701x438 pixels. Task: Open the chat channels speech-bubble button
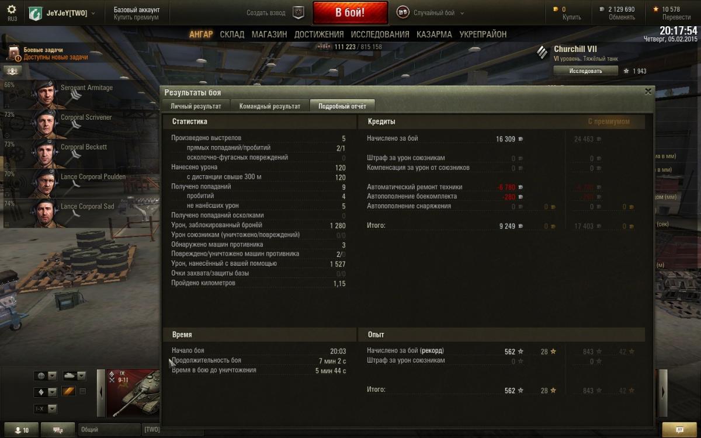[x=58, y=430]
